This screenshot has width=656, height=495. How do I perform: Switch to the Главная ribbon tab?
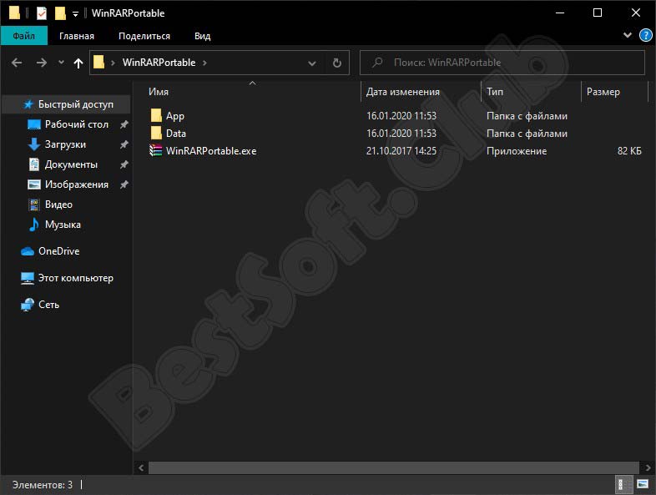pos(77,36)
